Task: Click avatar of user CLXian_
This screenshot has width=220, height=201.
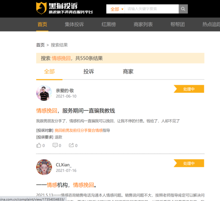Action: pos(44,167)
